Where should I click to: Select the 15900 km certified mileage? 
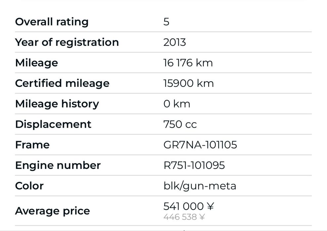188,83
